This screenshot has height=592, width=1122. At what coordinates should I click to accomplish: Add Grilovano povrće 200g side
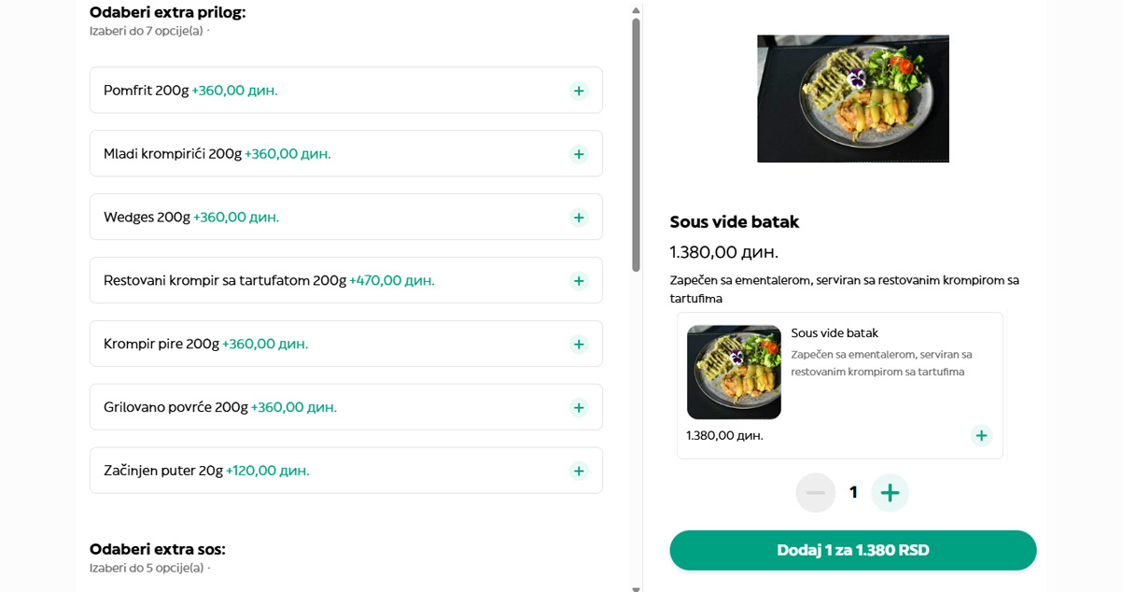pyautogui.click(x=579, y=408)
